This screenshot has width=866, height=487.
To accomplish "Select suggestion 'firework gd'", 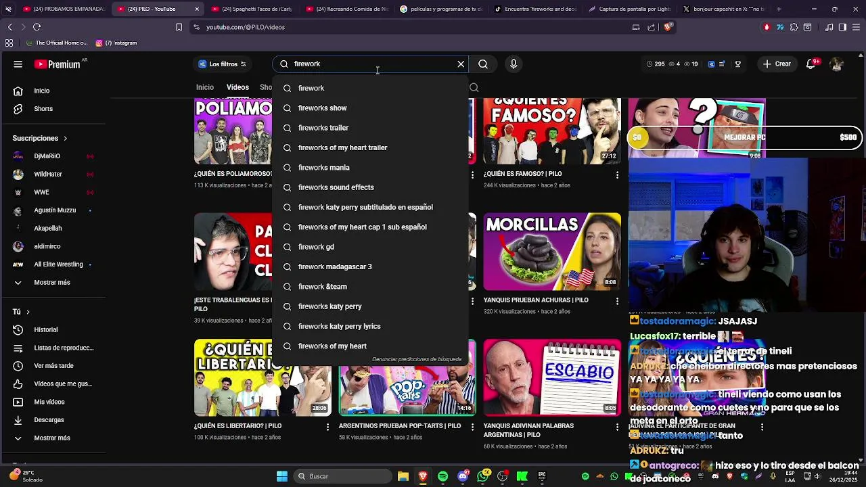I will 370,247.
